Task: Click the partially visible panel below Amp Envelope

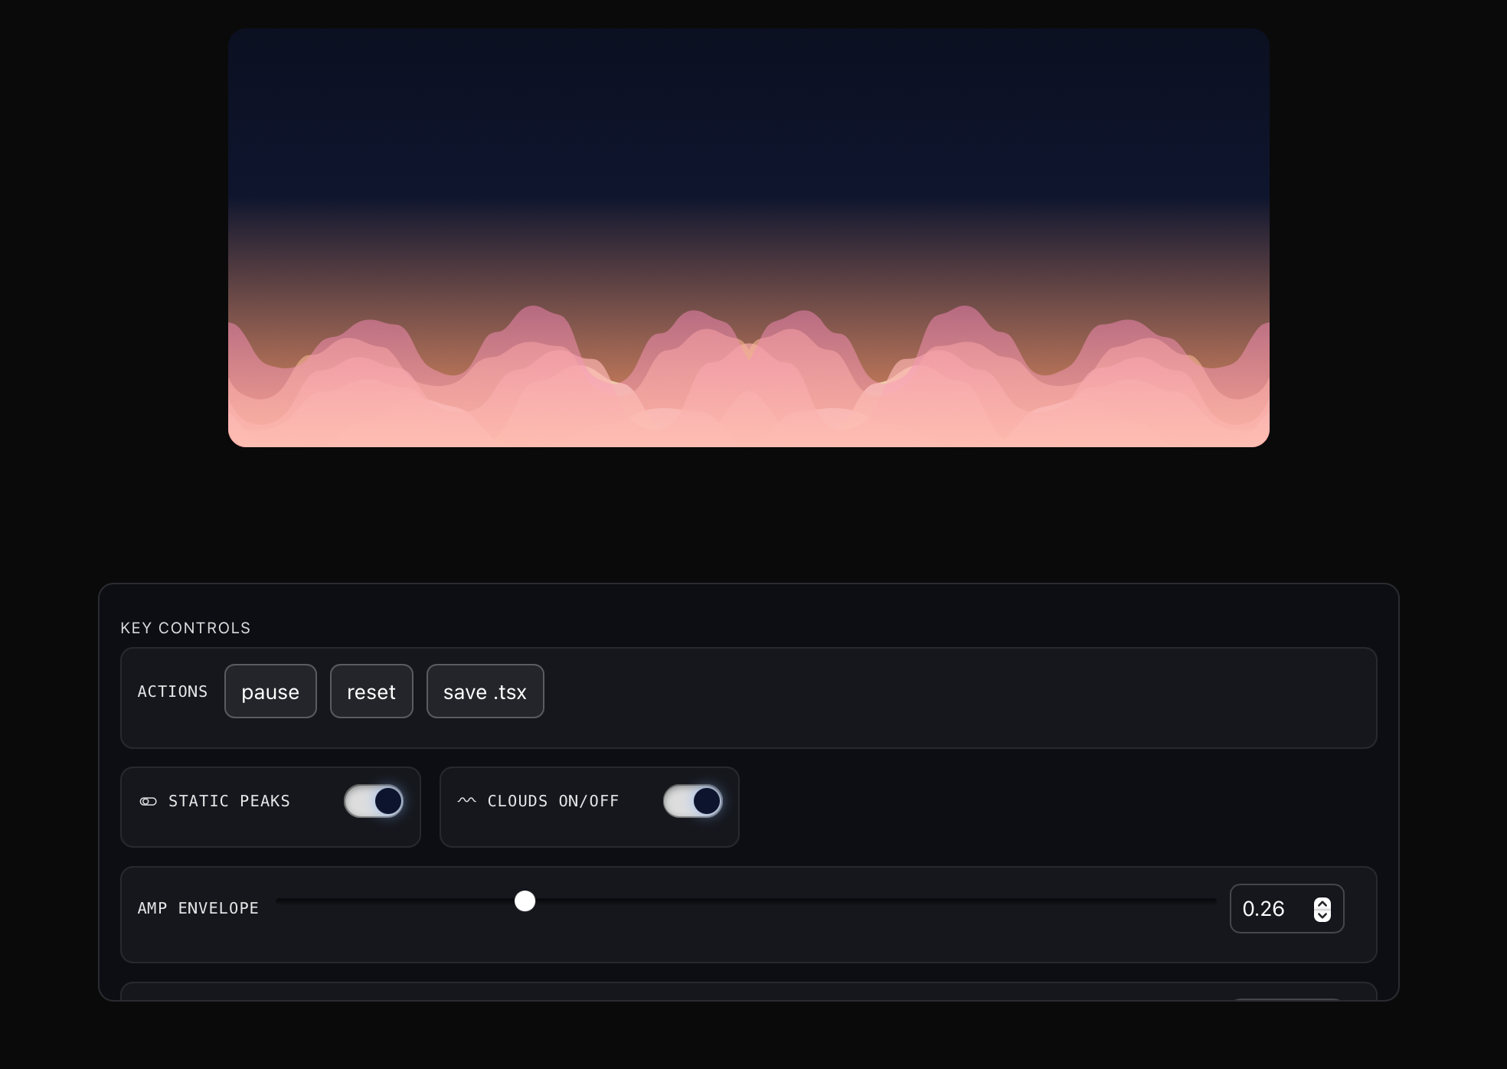Action: [x=748, y=992]
